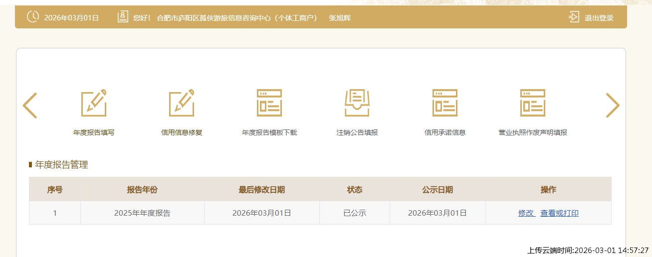Screen dimensions: 652x257
Task: Click the 状态 column header
Action: pos(355,189)
